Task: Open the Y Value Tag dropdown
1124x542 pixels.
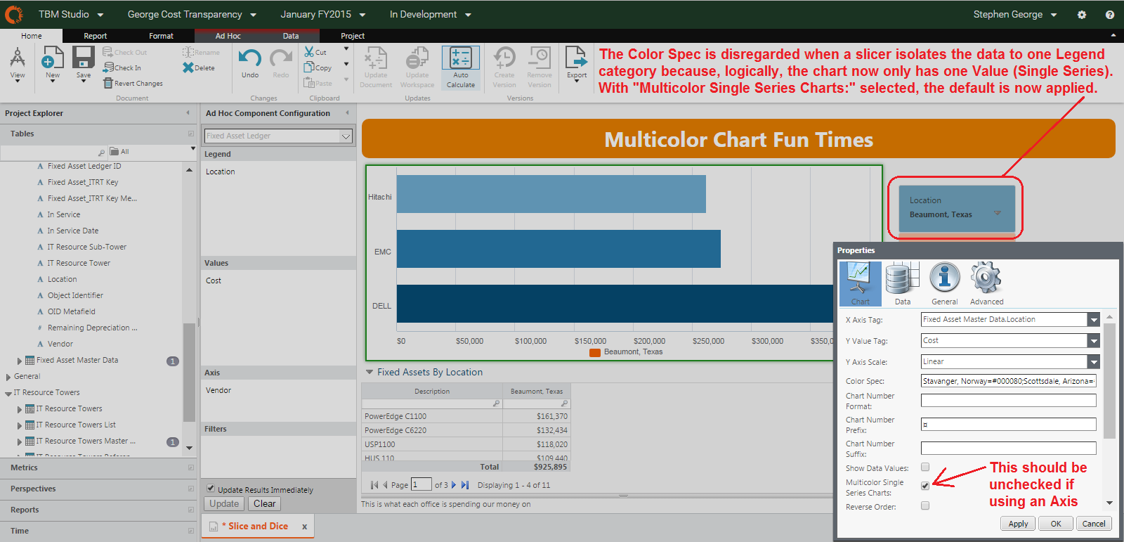Action: (1093, 341)
